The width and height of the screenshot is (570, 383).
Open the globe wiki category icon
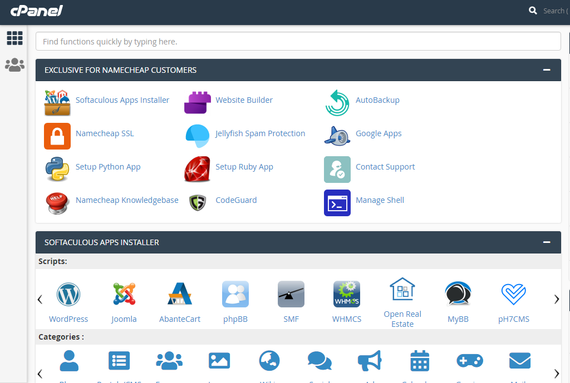tap(269, 361)
